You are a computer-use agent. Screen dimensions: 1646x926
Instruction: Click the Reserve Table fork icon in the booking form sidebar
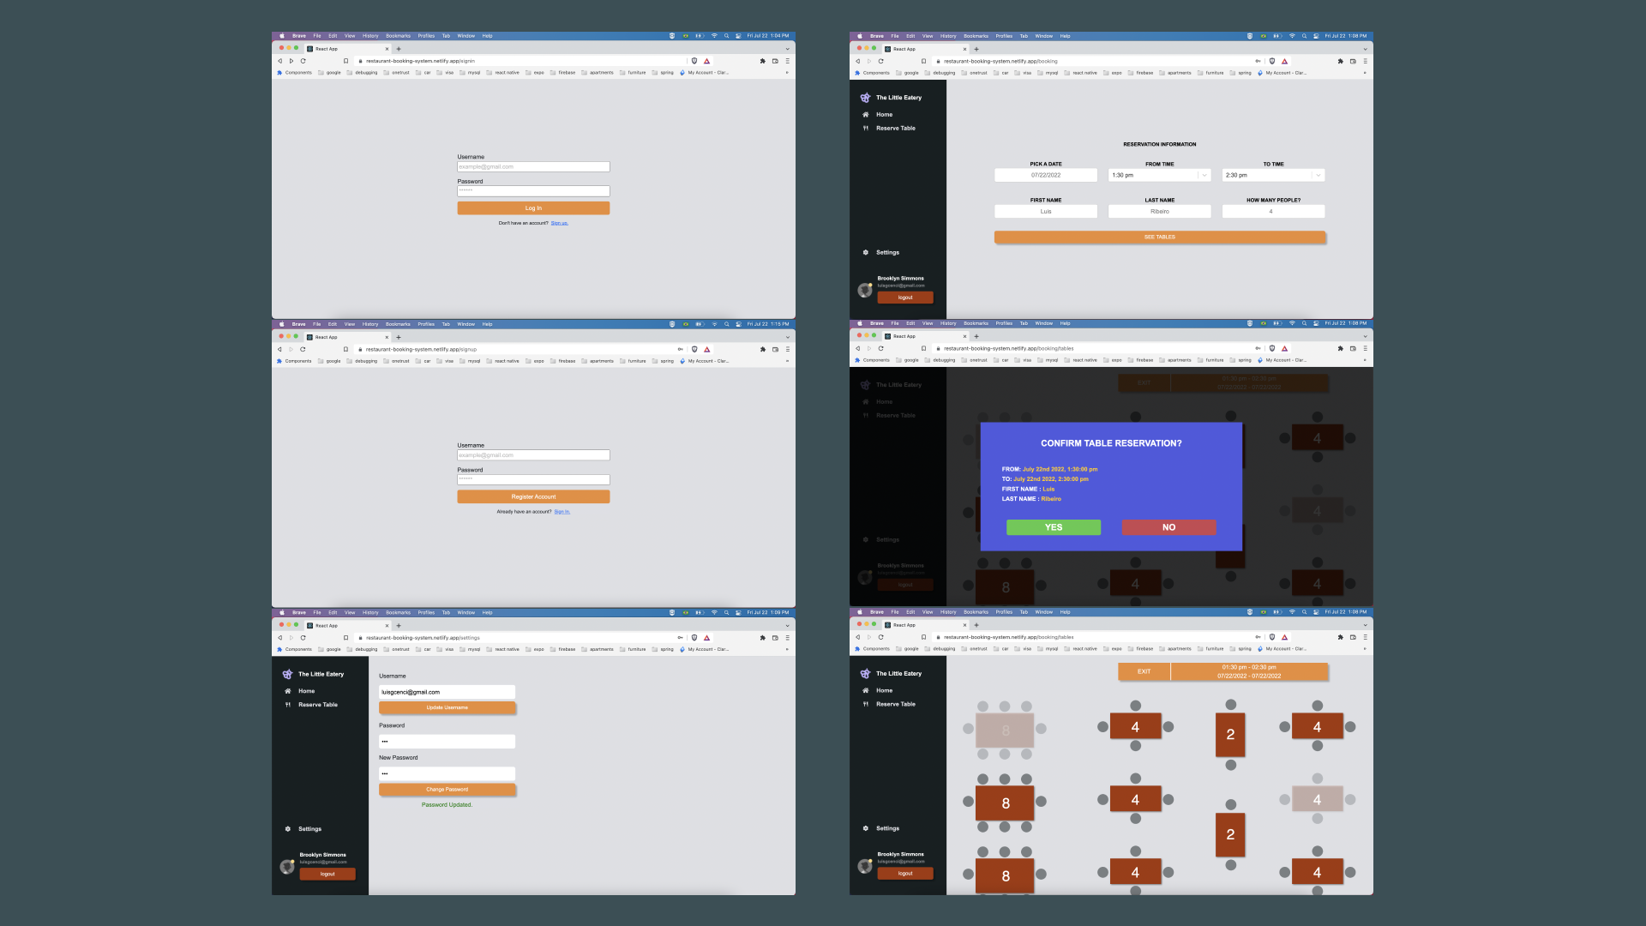[x=866, y=128]
